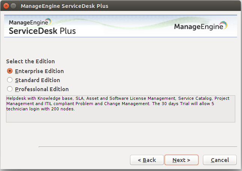This screenshot has width=242, height=171.
Task: Select the Enterprise Edition radio button
Action: coord(10,71)
